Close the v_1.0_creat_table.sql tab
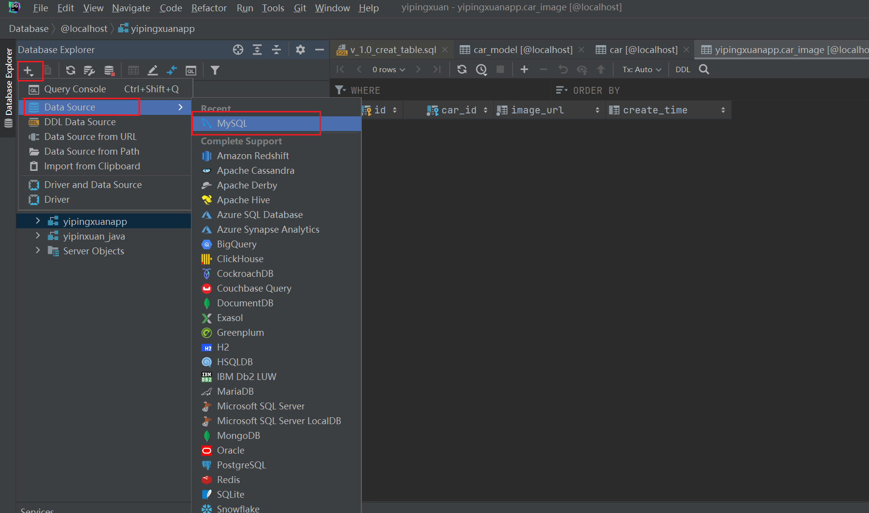Viewport: 869px width, 513px height. (x=445, y=50)
